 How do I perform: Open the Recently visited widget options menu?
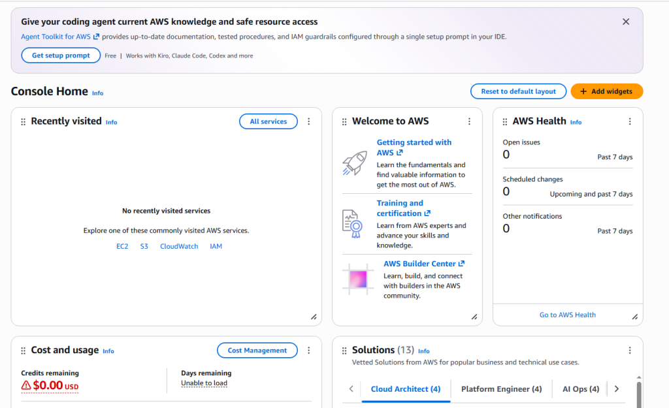coord(309,121)
